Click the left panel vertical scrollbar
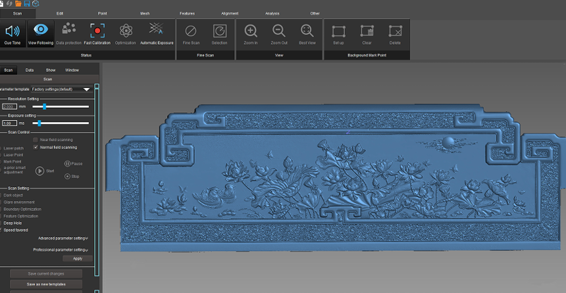Viewport: 566px width, 293px height. [x=97, y=180]
